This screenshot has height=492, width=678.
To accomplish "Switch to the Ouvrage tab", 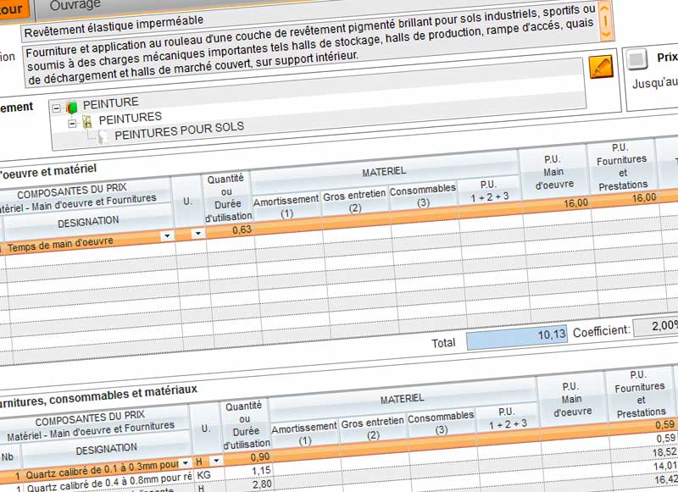I will pos(75,5).
